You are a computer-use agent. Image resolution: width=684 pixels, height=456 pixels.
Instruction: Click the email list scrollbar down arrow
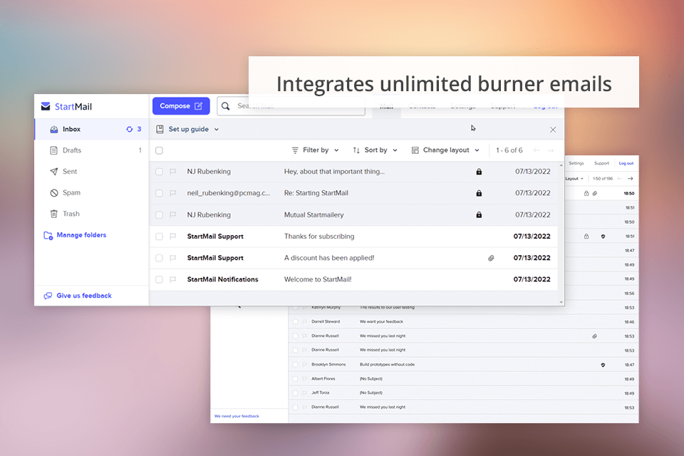[561, 302]
